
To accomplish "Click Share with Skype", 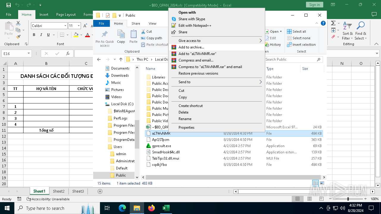I will pyautogui.click(x=217, y=19).
